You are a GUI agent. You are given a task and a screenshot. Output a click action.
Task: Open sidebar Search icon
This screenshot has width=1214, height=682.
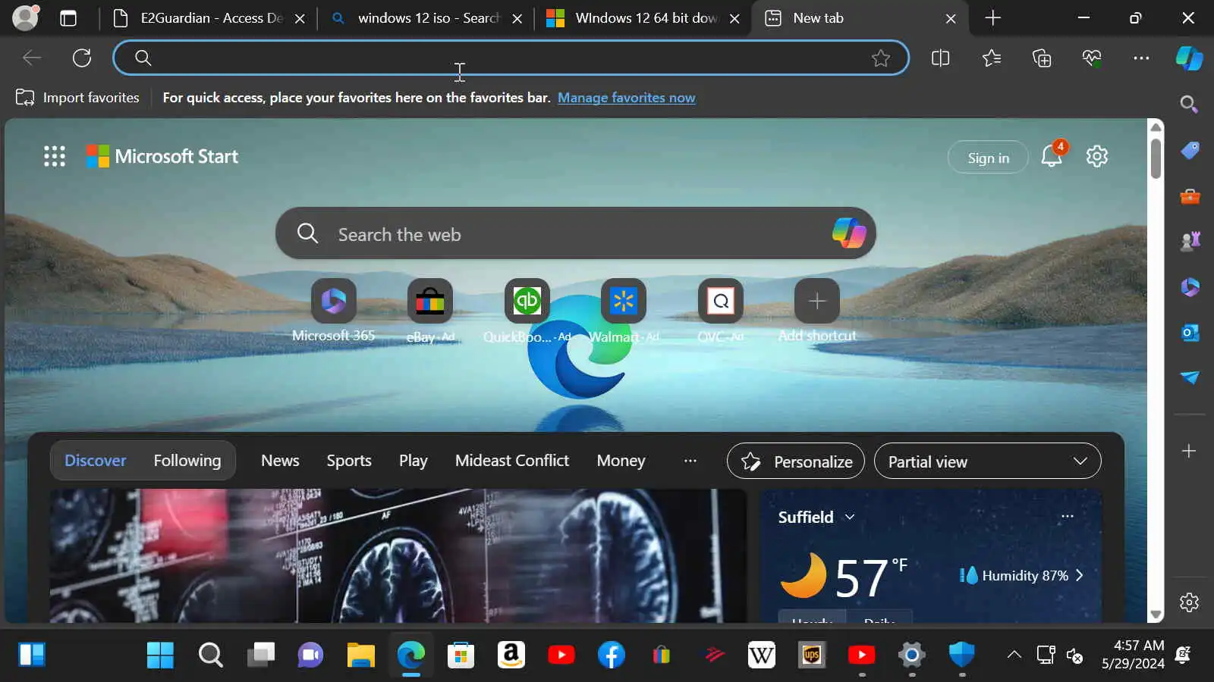point(1189,104)
